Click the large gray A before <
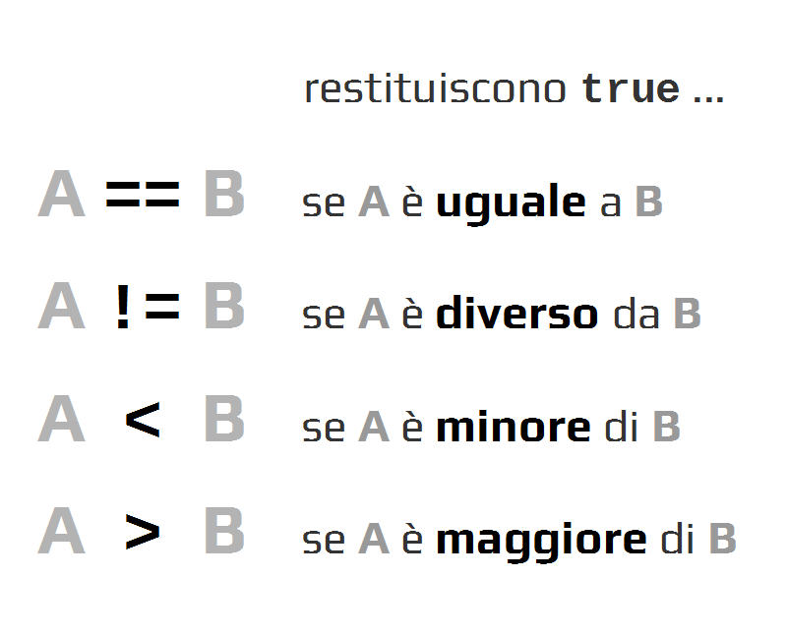Screen dimensions: 787x635 [x=61, y=421]
